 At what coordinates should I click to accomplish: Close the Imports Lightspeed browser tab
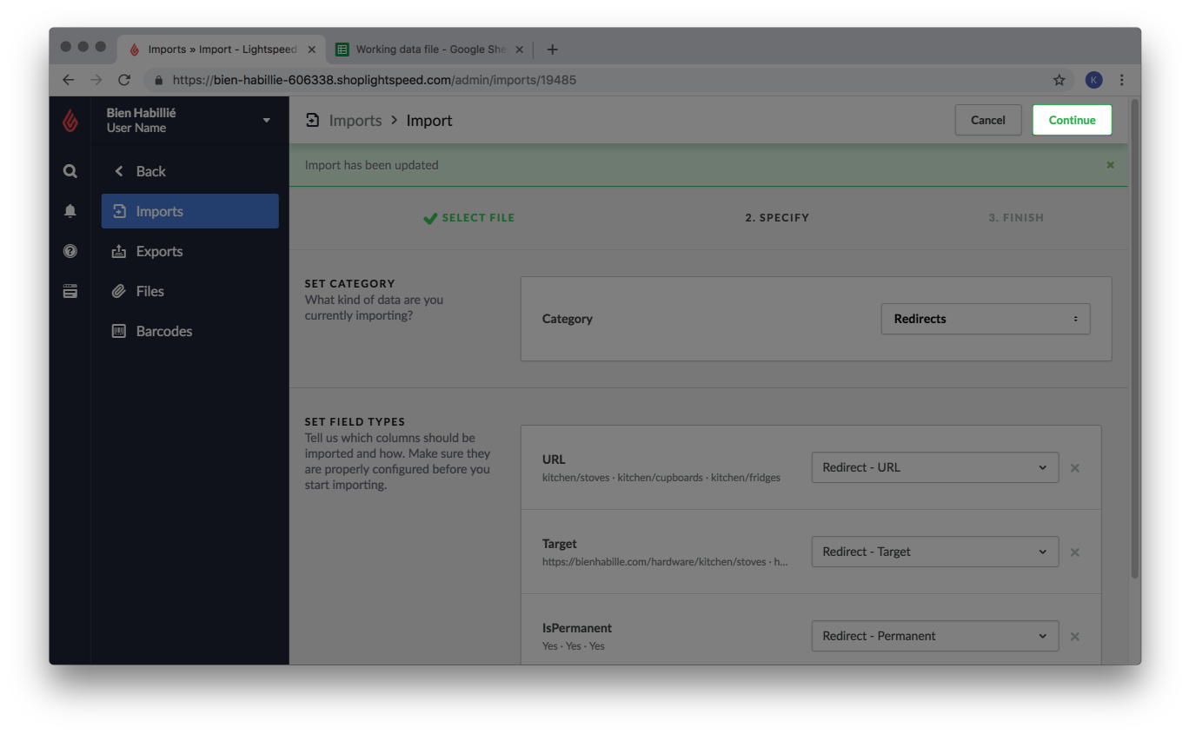point(312,50)
